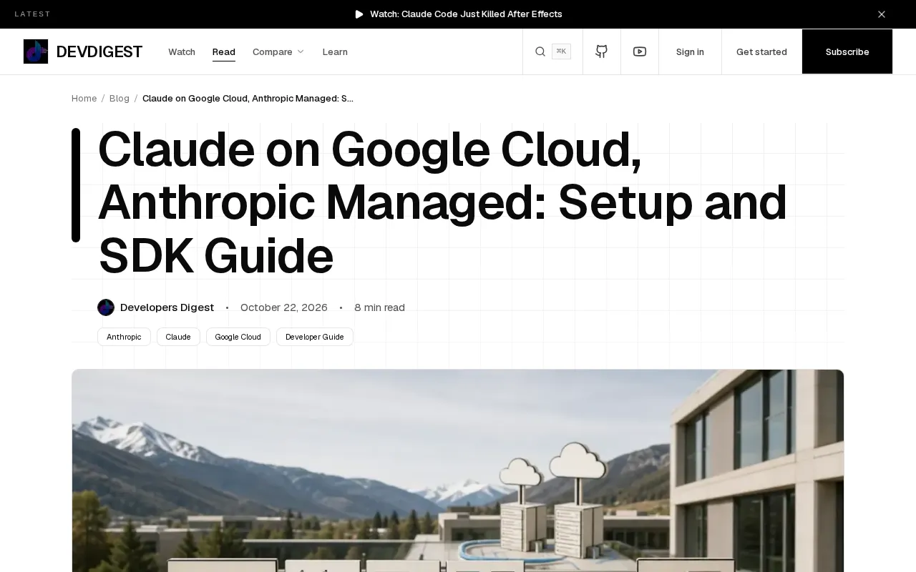Click the Sign in link
Image resolution: width=916 pixels, height=572 pixels.
[x=690, y=51]
